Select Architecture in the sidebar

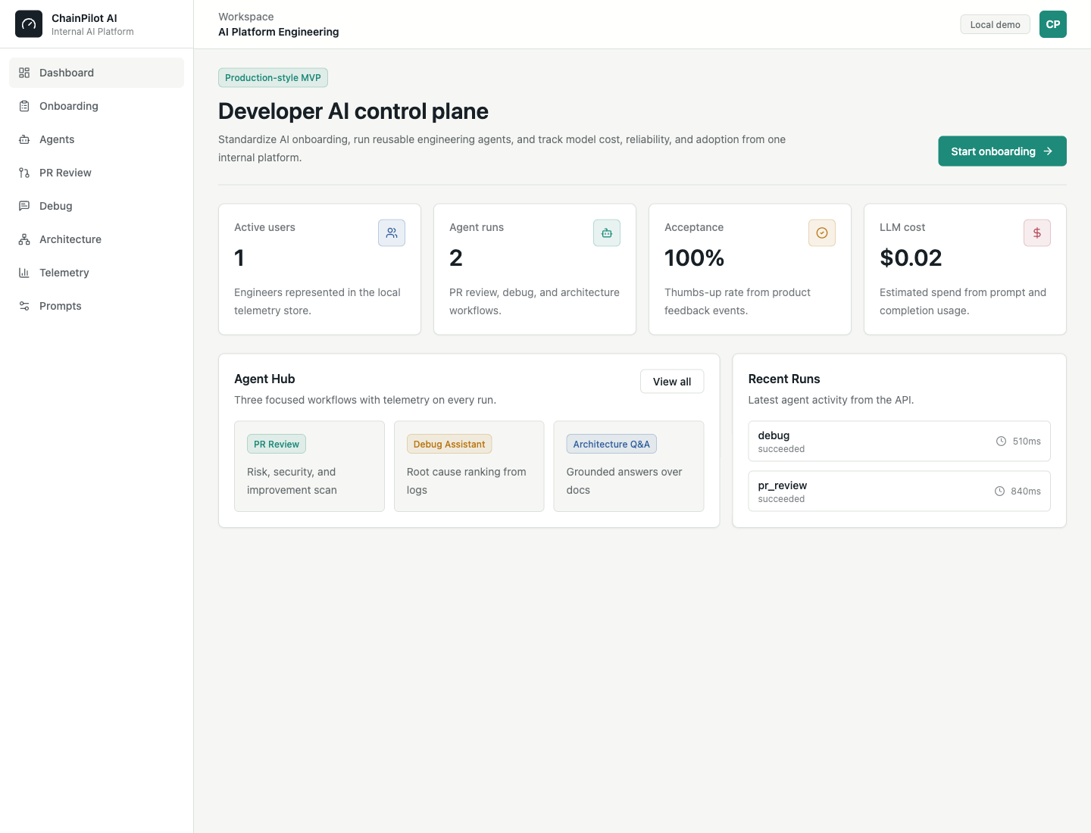pos(96,239)
